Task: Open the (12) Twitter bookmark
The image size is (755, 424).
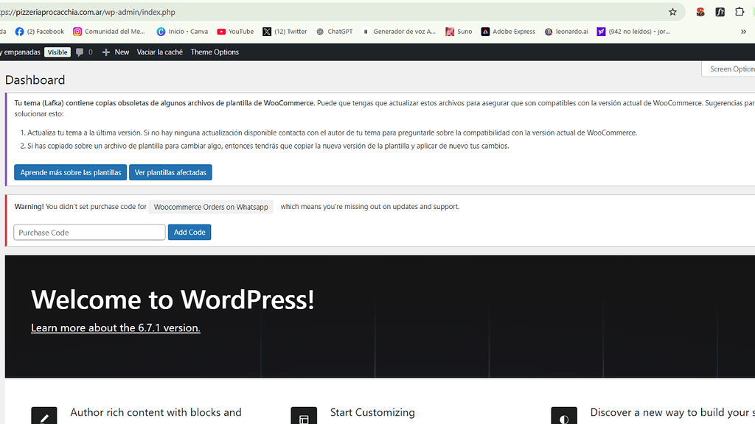Action: click(x=285, y=32)
